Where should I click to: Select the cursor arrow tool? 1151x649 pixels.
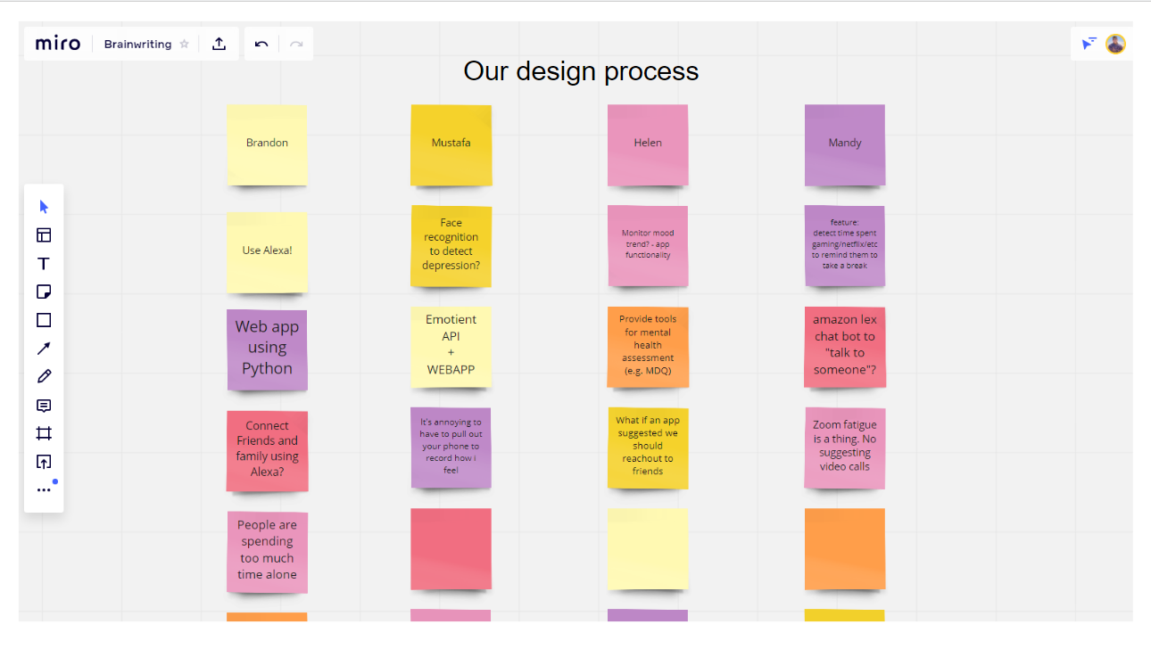(44, 207)
